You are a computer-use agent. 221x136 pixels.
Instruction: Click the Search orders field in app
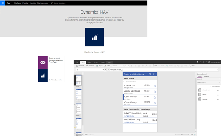coord(140,82)
